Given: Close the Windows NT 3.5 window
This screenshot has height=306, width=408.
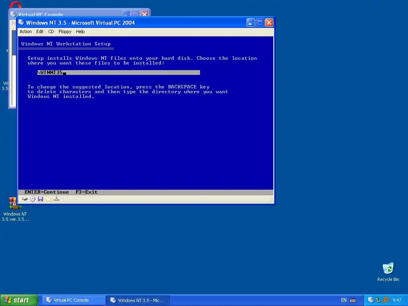Looking at the screenshot, I should [x=269, y=23].
